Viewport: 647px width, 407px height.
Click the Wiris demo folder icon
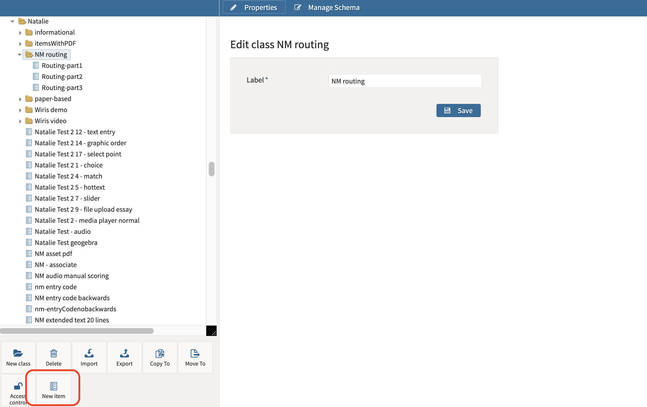tap(29, 110)
